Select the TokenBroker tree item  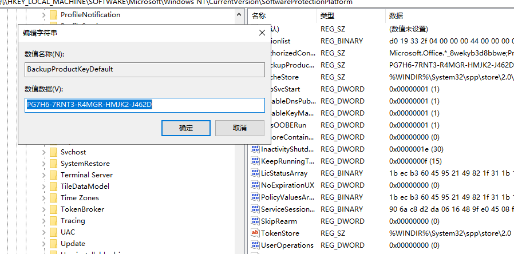click(x=82, y=209)
